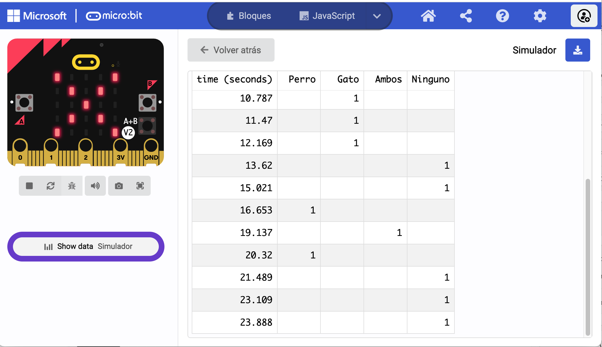
Task: Open the debug mode (bug icon)
Action: [x=72, y=186]
